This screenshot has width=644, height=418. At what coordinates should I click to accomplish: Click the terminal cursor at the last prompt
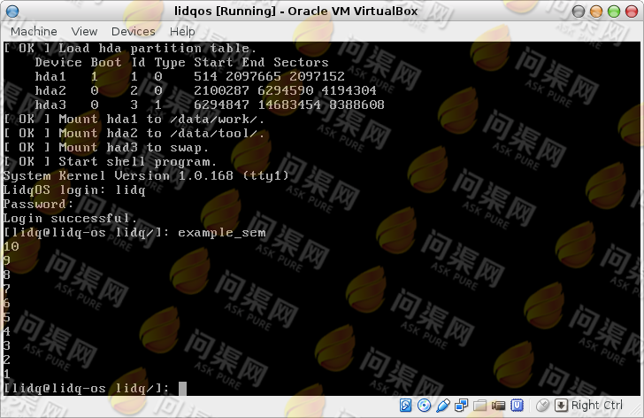click(x=182, y=388)
